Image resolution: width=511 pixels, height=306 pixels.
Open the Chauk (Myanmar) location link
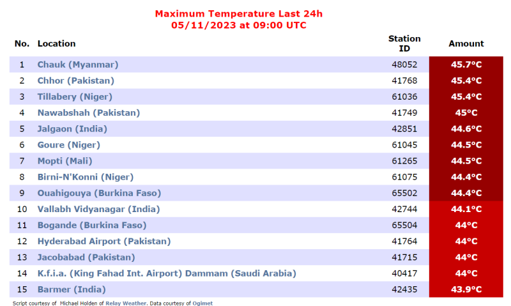77,65
